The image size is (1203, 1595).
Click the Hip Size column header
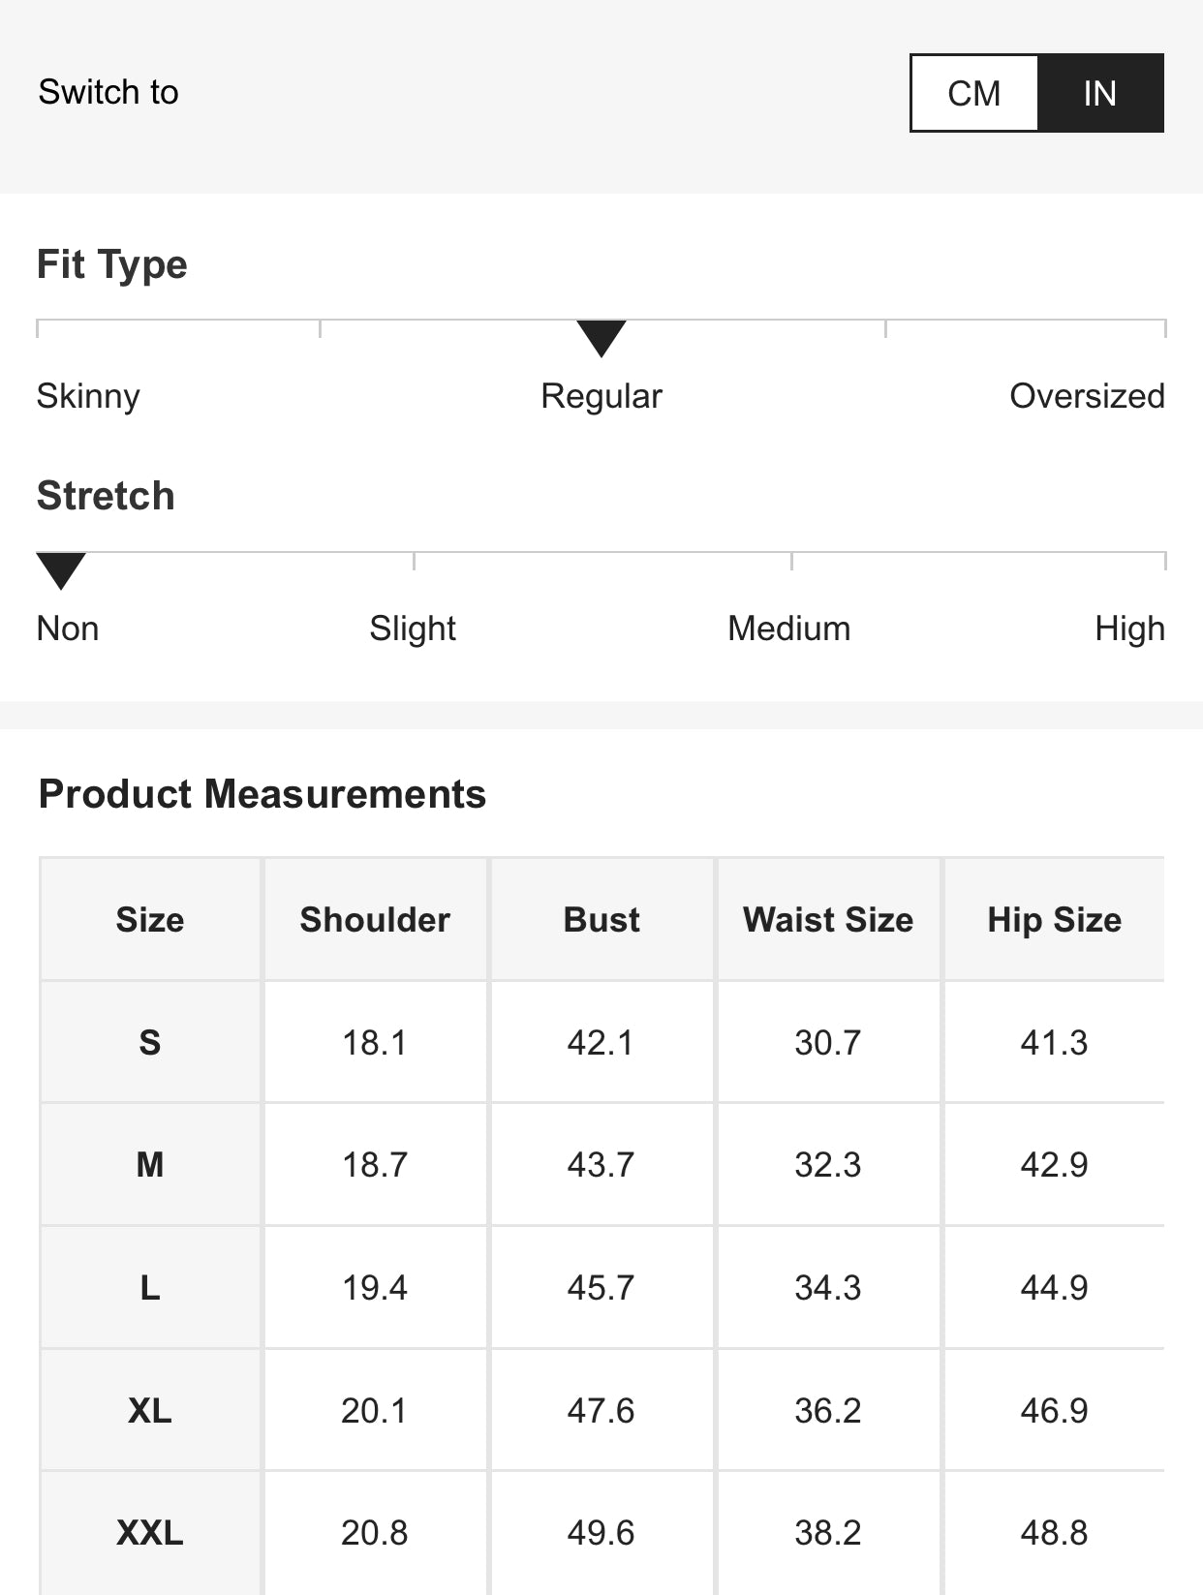[x=1054, y=919]
